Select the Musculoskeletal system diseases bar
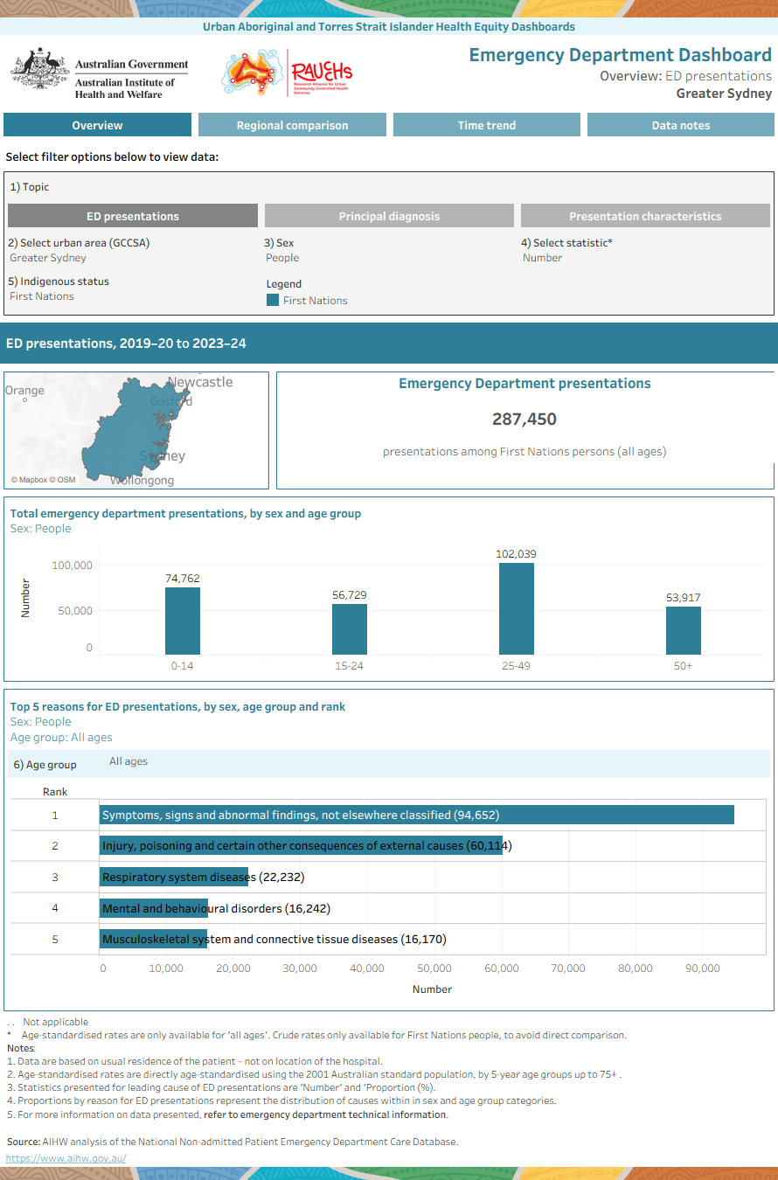Viewport: 778px width, 1180px height. [x=154, y=940]
